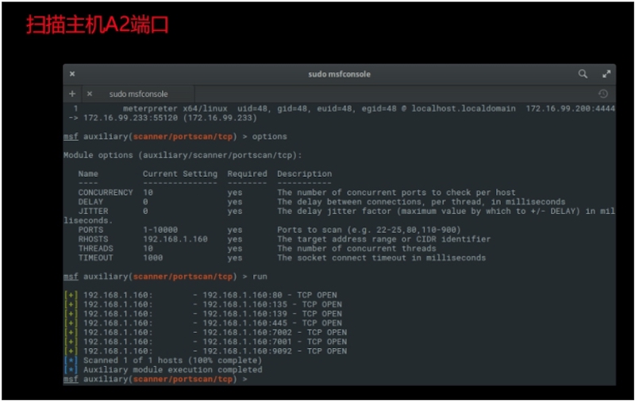Close the terminal window with X
This screenshot has width=635, height=401.
pyautogui.click(x=72, y=74)
